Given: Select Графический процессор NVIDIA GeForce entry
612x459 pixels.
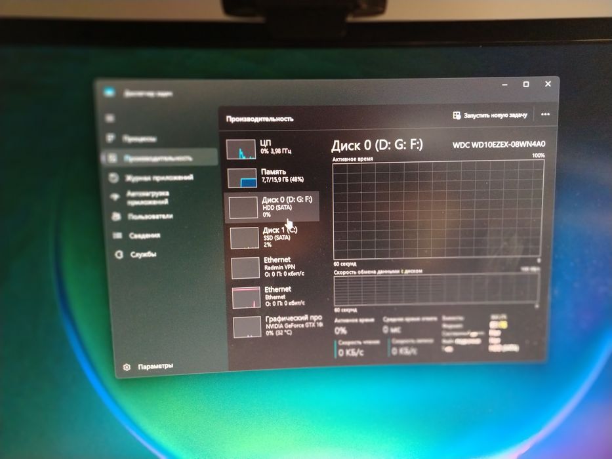Looking at the screenshot, I should 277,327.
